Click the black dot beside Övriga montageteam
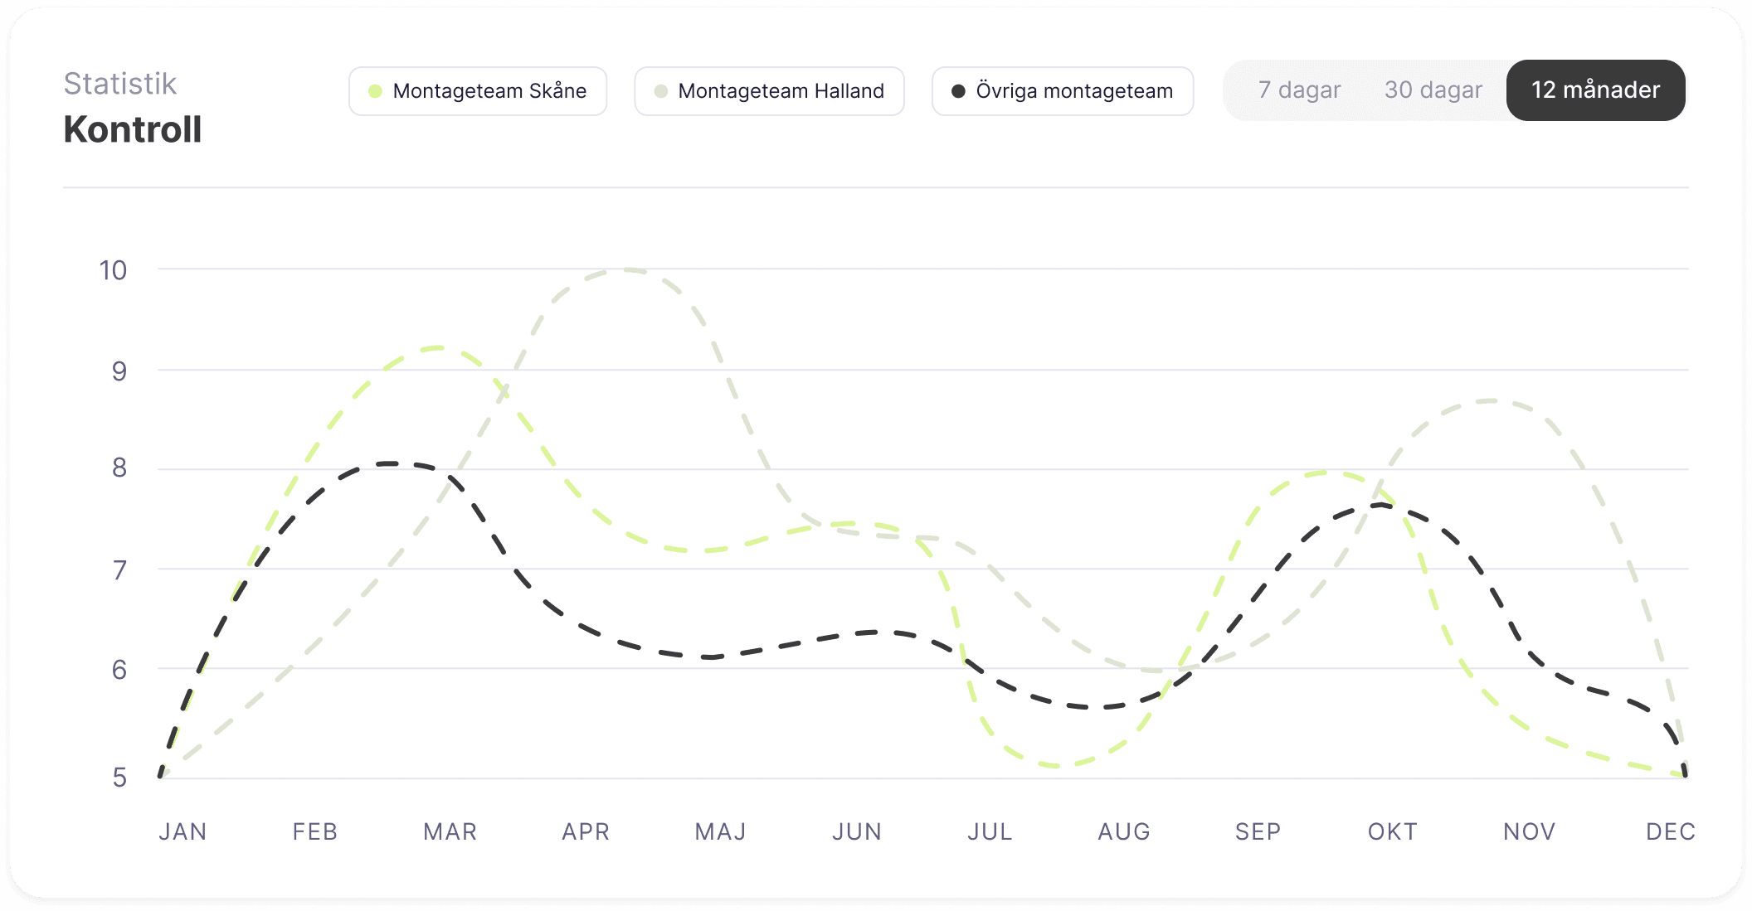1752x911 pixels. point(958,91)
